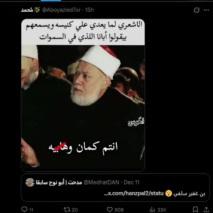Follow the x.com/hanzpal2/statu link
Viewport: 213px width, 213px height.
click(x=134, y=193)
